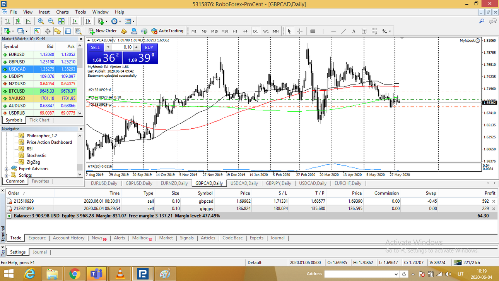Toggle the Navigator star-folder icon
This screenshot has width=499, height=281.
[x=58, y=31]
